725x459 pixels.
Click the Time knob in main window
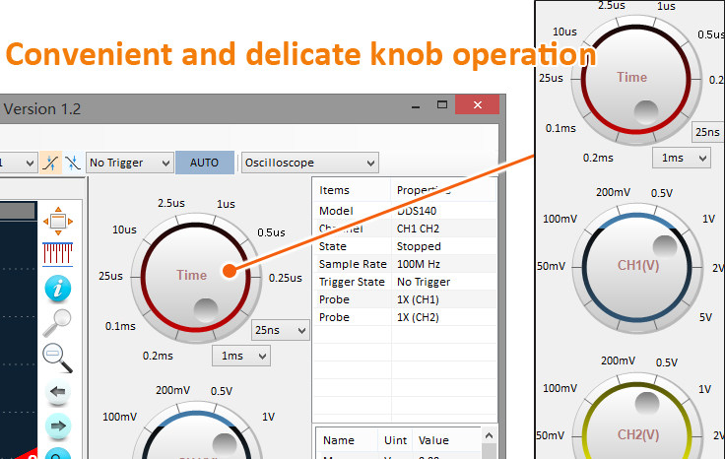[x=196, y=278]
